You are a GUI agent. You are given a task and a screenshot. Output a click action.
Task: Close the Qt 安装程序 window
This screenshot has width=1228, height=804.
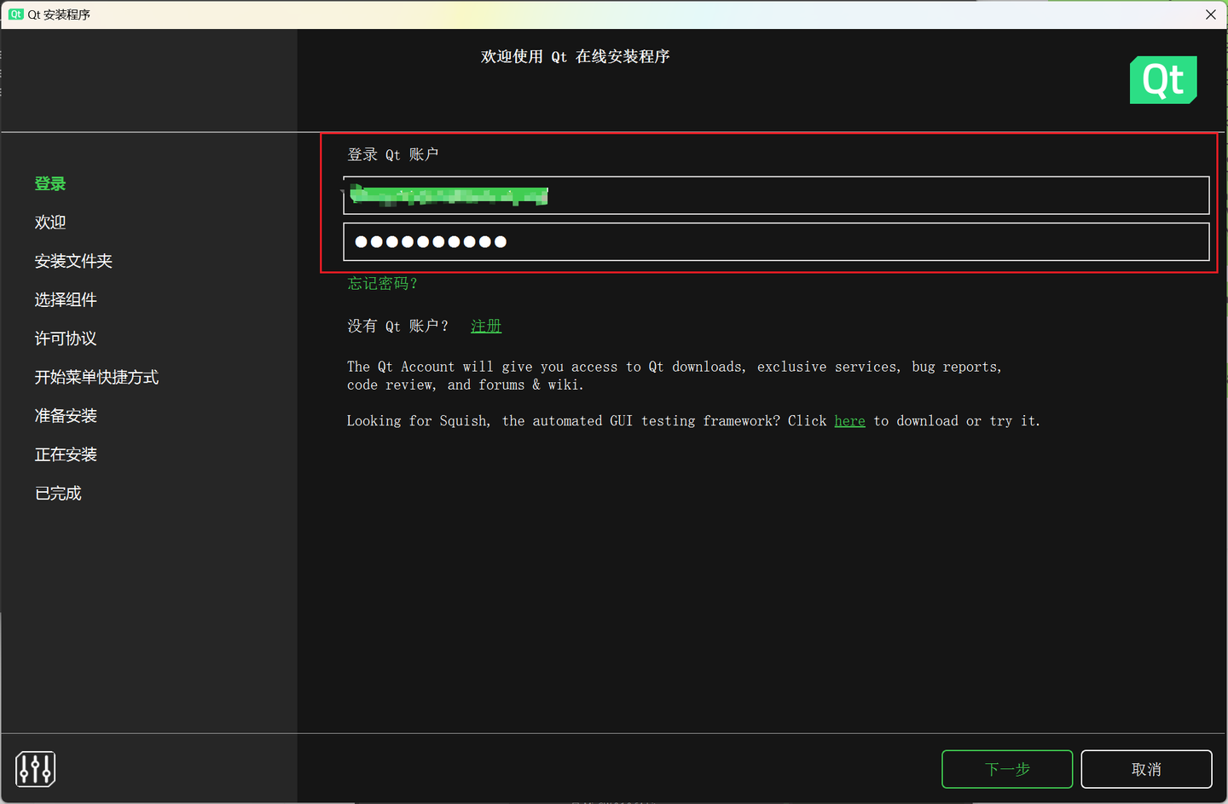pos(1210,14)
